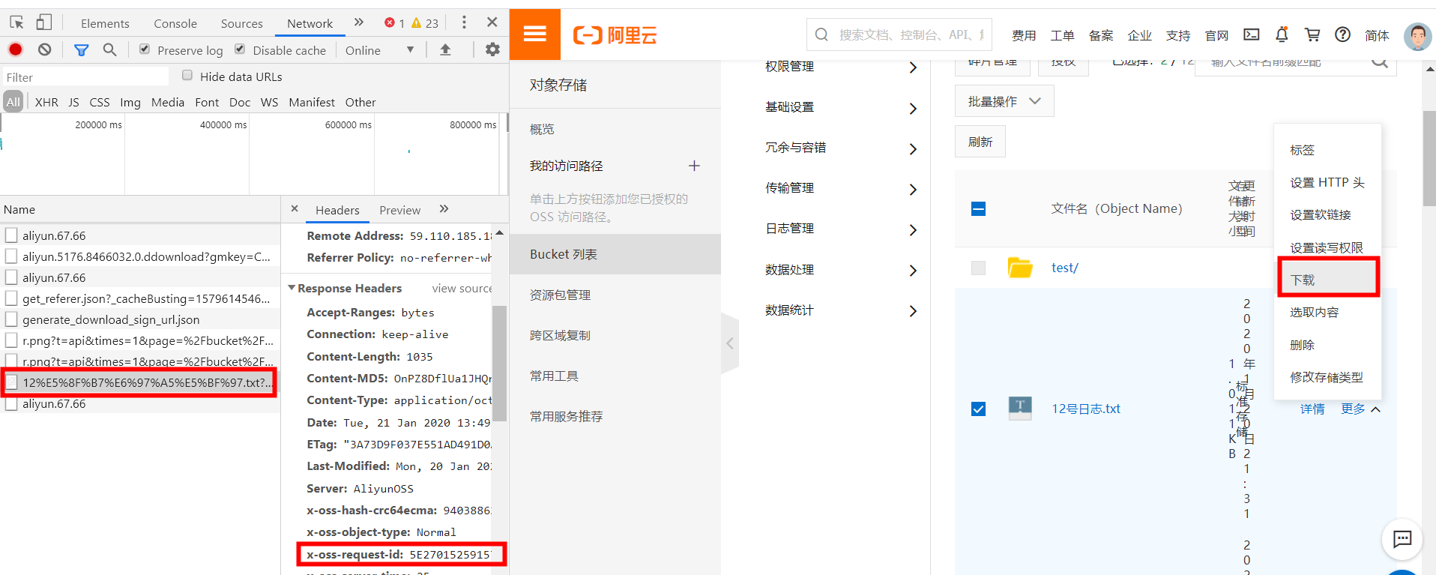Open the Online throttling dropdown
Image resolution: width=1436 pixels, height=575 pixels.
tap(380, 50)
